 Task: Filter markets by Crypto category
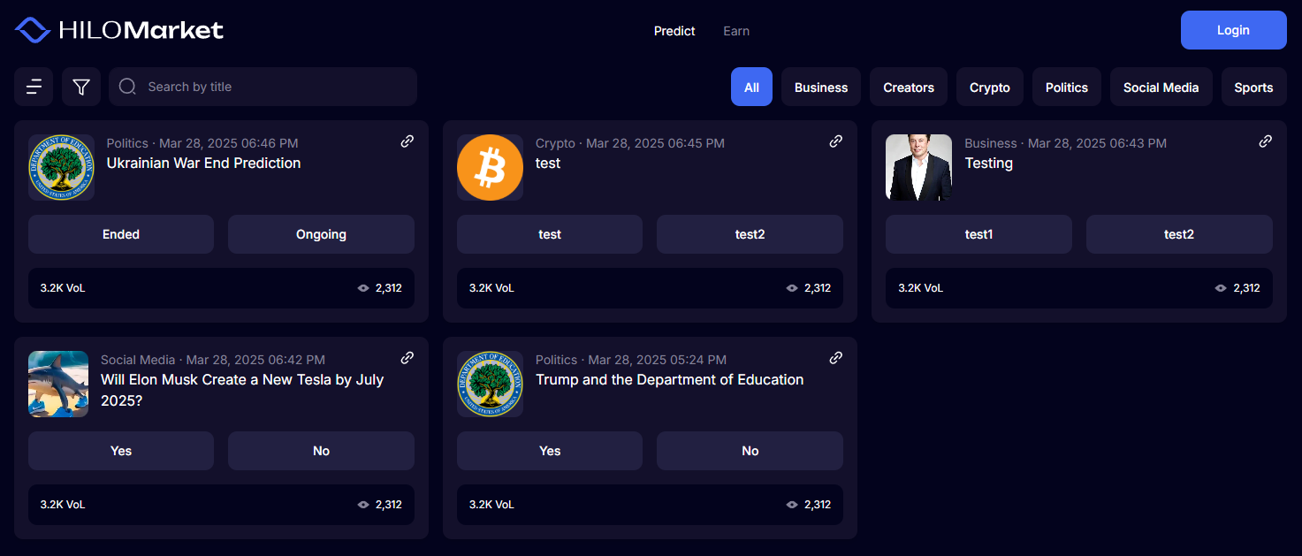tap(989, 88)
